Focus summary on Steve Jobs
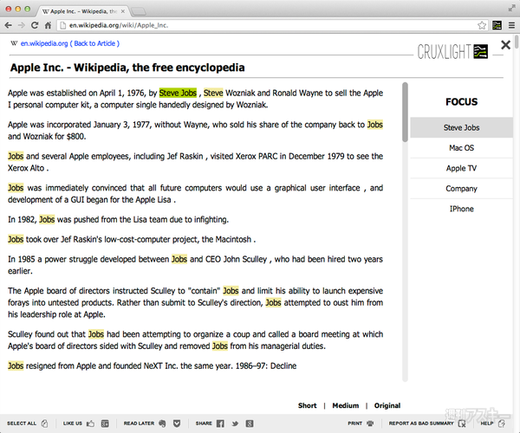 [461, 127]
